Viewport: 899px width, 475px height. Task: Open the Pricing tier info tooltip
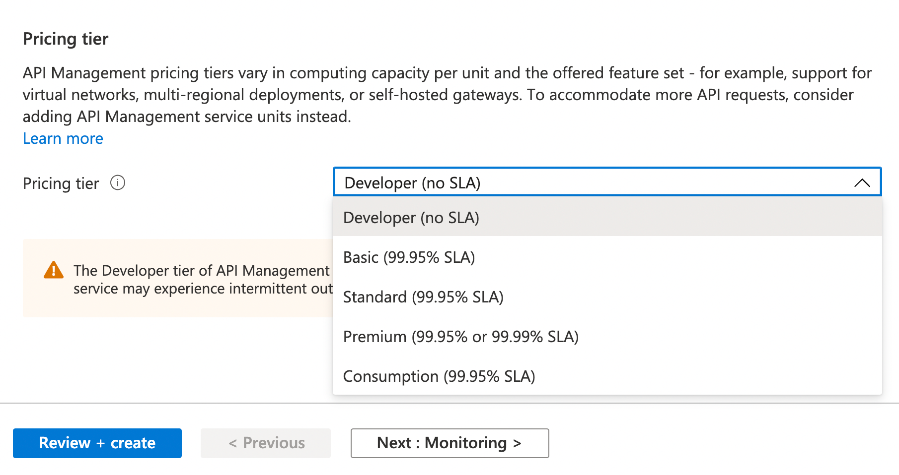[118, 183]
